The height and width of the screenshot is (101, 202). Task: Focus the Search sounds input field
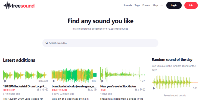point(100,43)
